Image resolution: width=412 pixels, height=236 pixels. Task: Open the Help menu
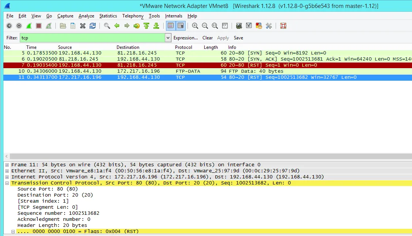coord(192,16)
